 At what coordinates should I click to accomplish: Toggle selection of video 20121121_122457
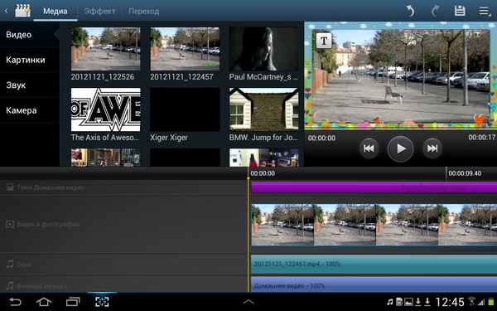click(185, 49)
